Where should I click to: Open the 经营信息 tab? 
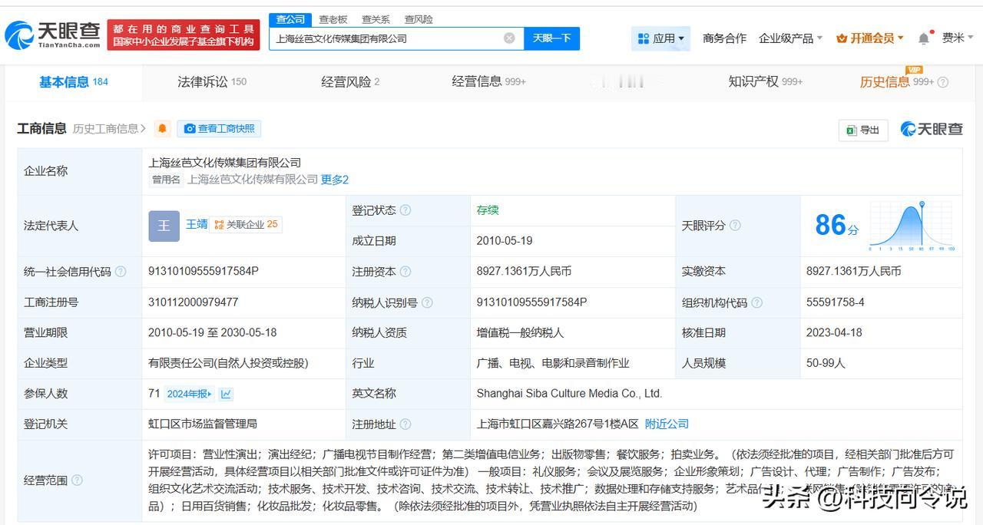click(488, 82)
